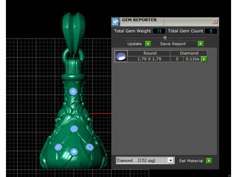
Task: Click the Set Material button
Action: click(192, 161)
